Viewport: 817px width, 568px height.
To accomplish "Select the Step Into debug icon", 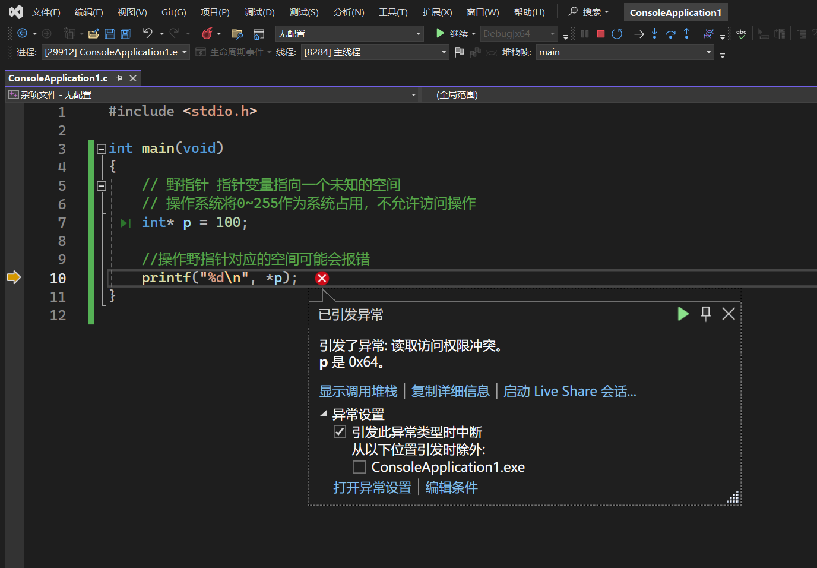I will 654,34.
